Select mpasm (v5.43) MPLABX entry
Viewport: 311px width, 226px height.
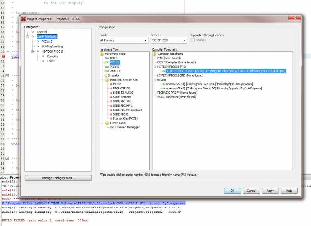coord(209,84)
